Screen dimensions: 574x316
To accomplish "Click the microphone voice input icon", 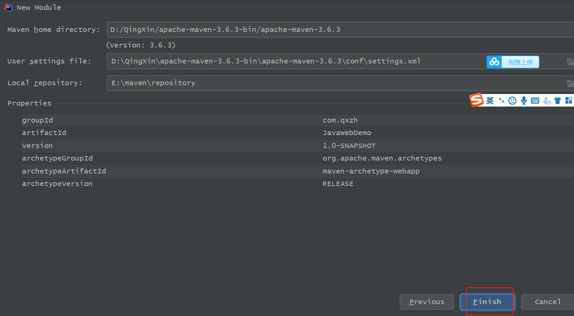I will (524, 100).
